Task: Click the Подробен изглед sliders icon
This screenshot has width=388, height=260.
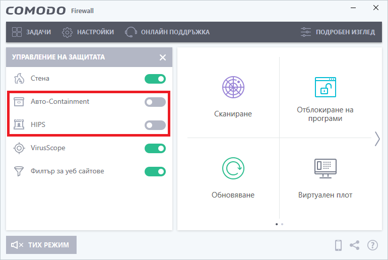Action: coord(306,32)
